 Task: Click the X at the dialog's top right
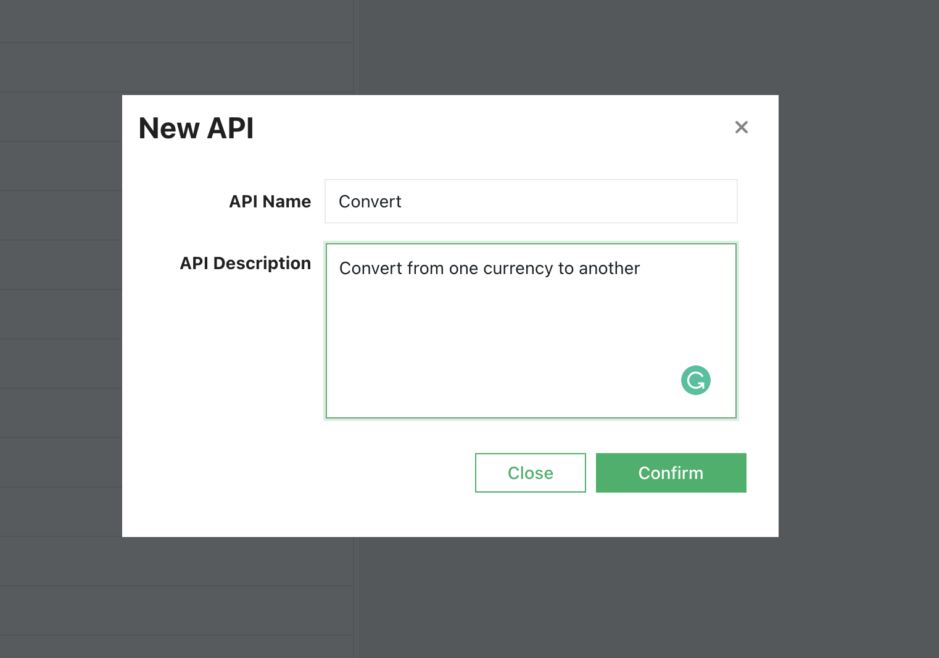click(x=741, y=127)
